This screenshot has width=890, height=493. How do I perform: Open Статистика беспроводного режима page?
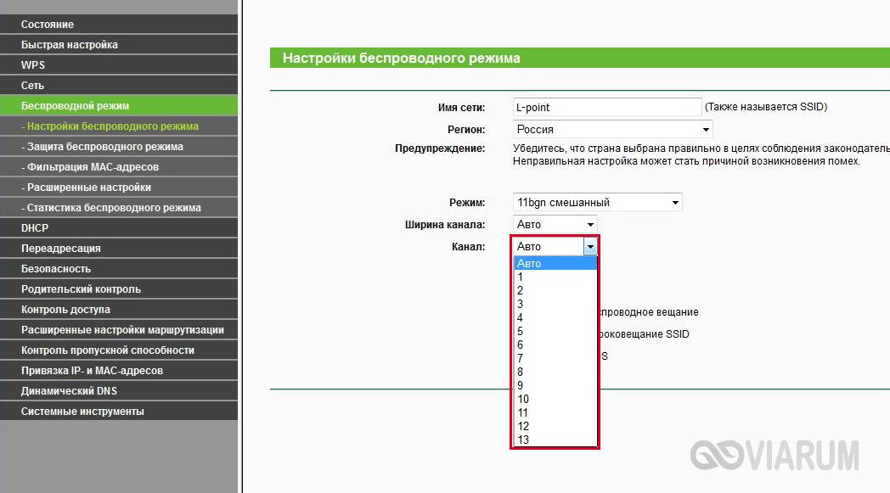114,208
